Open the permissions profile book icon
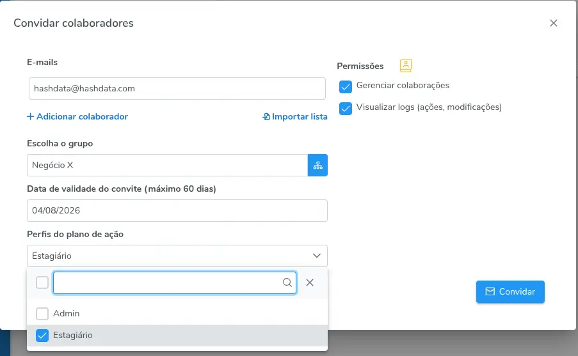578x356 pixels. click(x=405, y=66)
